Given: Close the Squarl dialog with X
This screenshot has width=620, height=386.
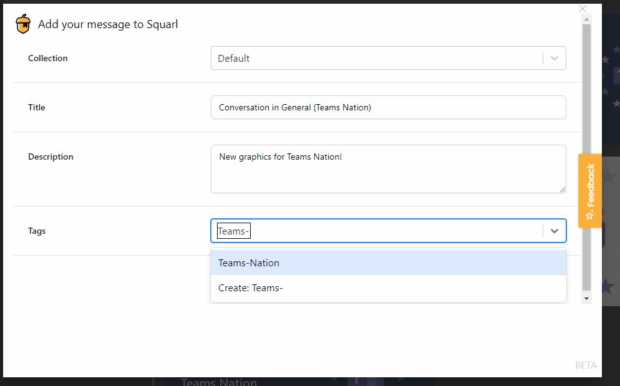Looking at the screenshot, I should 583,9.
